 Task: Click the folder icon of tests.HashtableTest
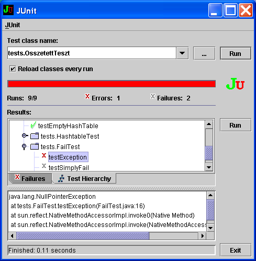click(x=35, y=136)
